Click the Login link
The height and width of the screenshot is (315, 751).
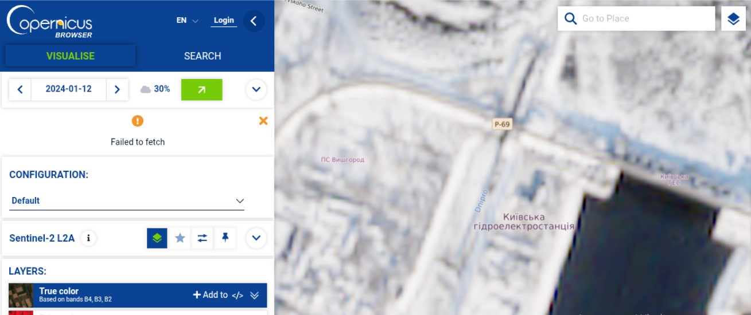click(x=224, y=21)
